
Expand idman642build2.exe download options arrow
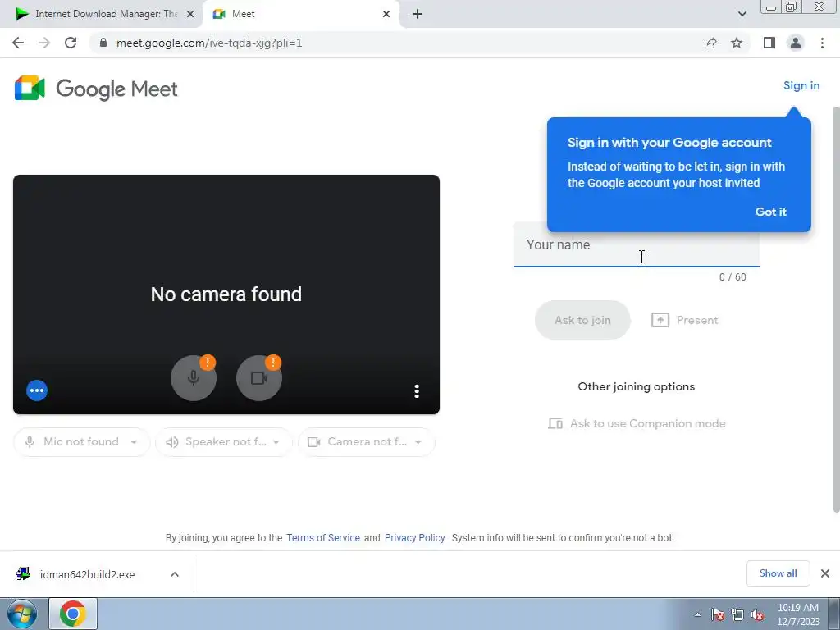[174, 574]
